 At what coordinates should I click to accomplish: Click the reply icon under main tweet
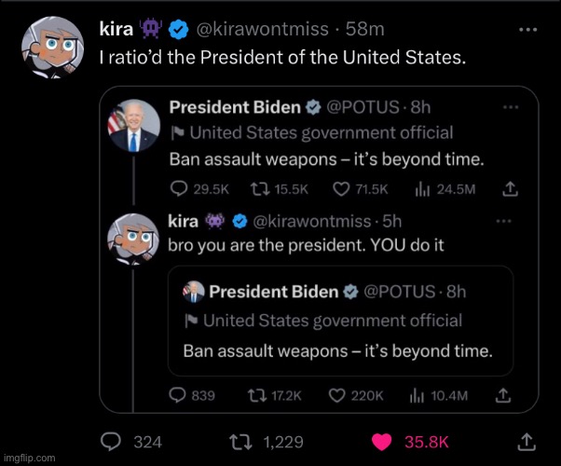click(112, 440)
